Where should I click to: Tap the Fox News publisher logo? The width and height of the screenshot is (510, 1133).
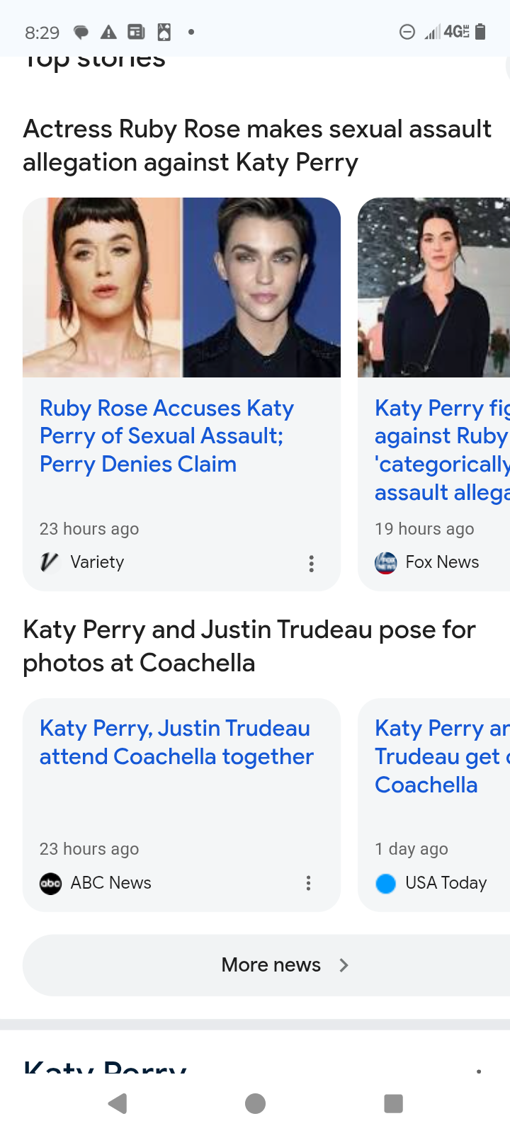pos(385,563)
